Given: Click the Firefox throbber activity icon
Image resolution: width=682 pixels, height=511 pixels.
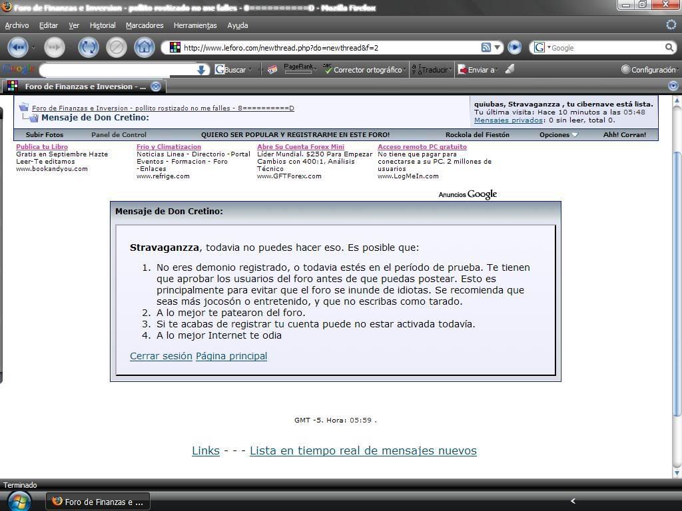Looking at the screenshot, I should (671, 25).
